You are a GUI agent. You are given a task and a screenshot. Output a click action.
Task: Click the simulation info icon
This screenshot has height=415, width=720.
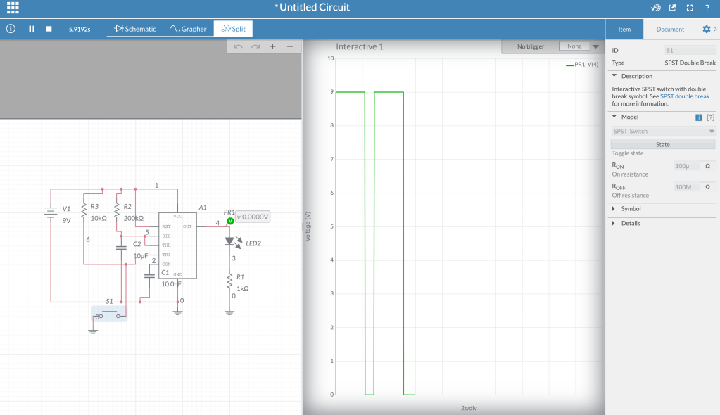(11, 29)
